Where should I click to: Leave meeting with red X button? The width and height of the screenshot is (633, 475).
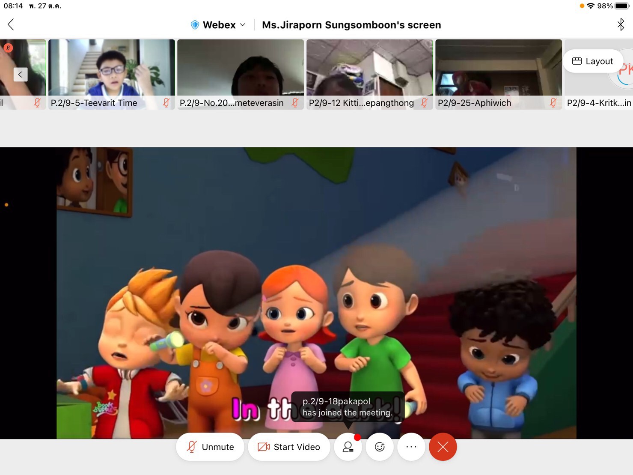pyautogui.click(x=443, y=447)
